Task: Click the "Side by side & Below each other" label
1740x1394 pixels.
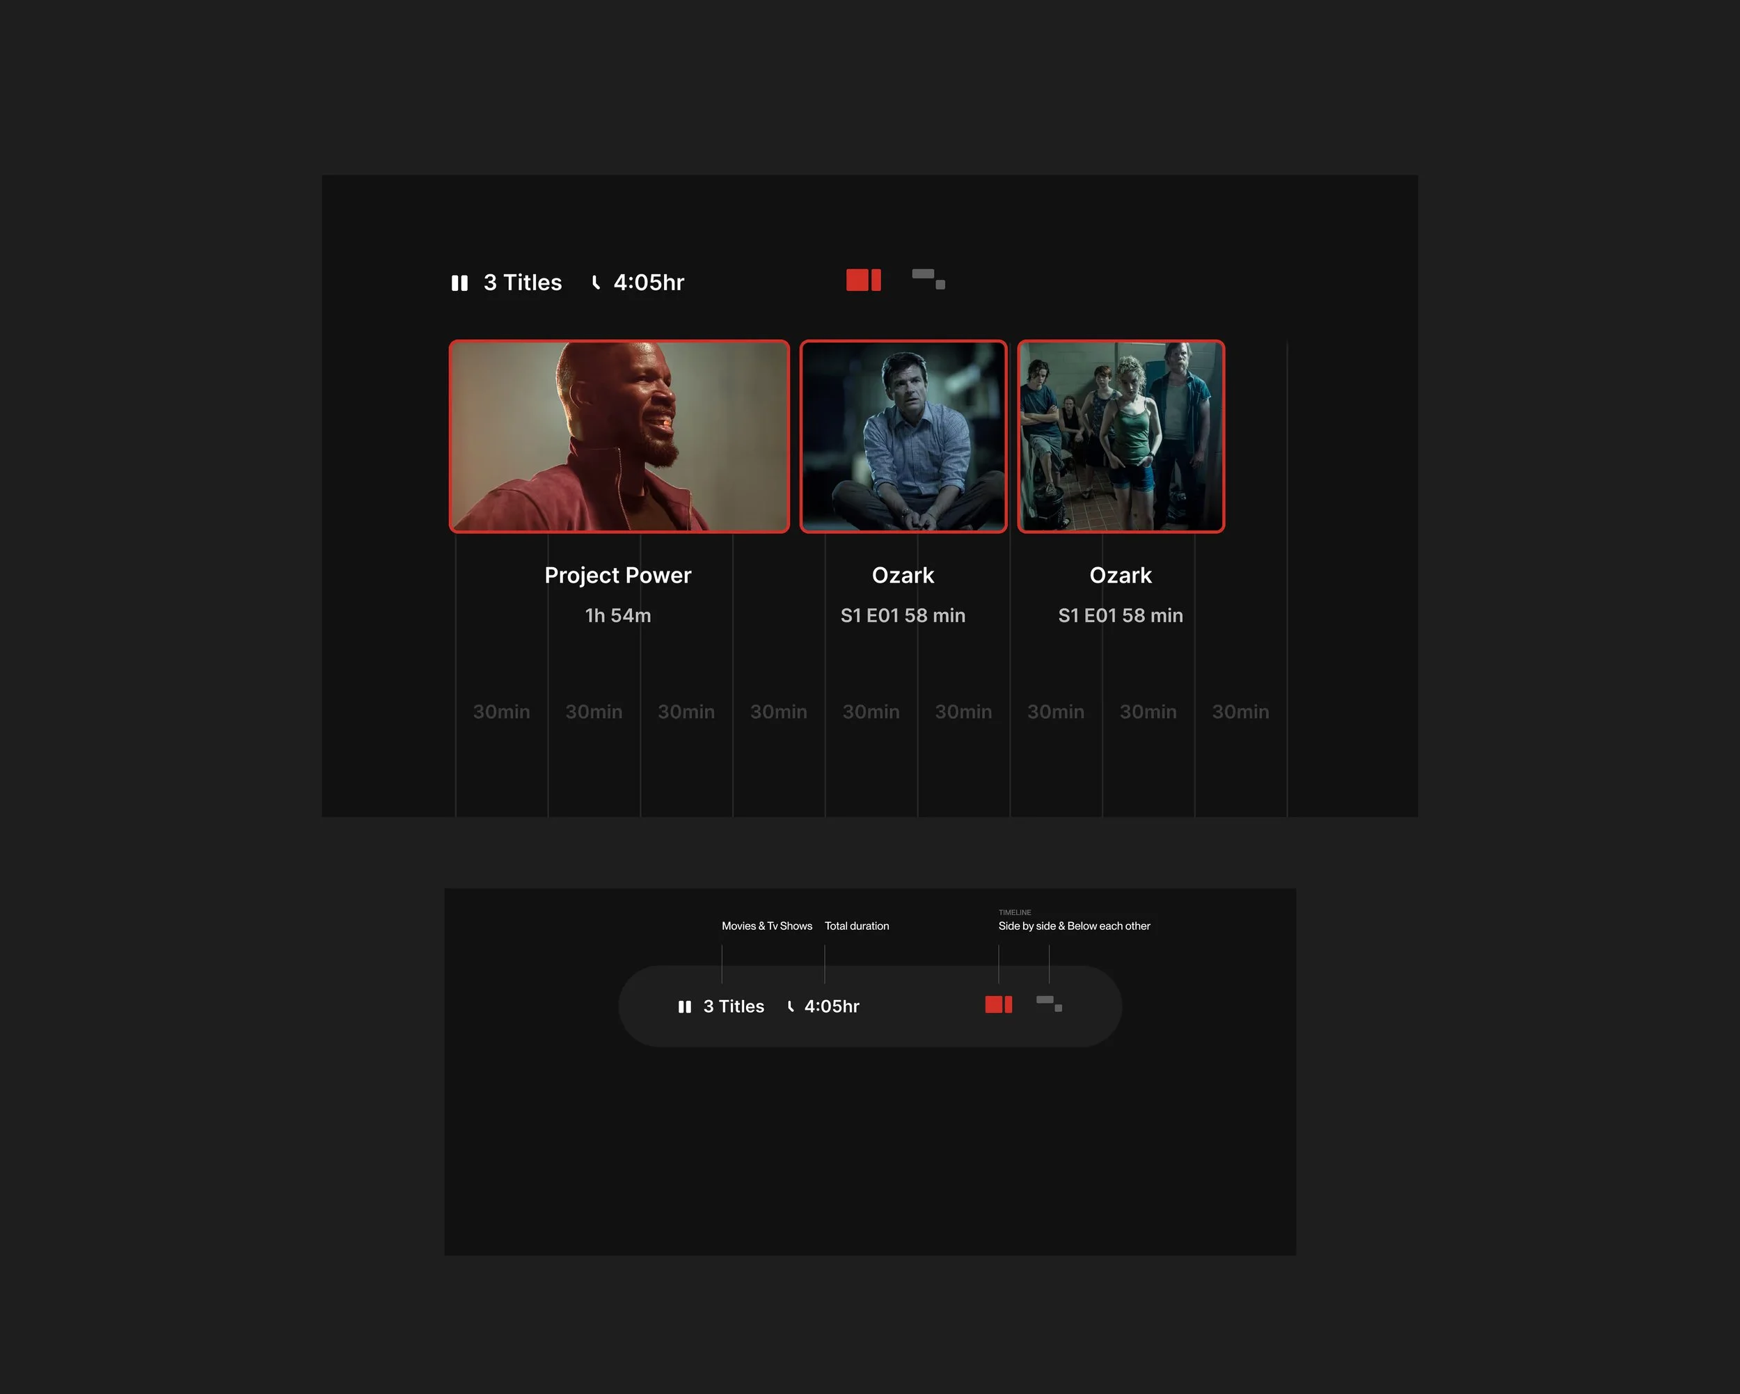Action: [x=1074, y=926]
